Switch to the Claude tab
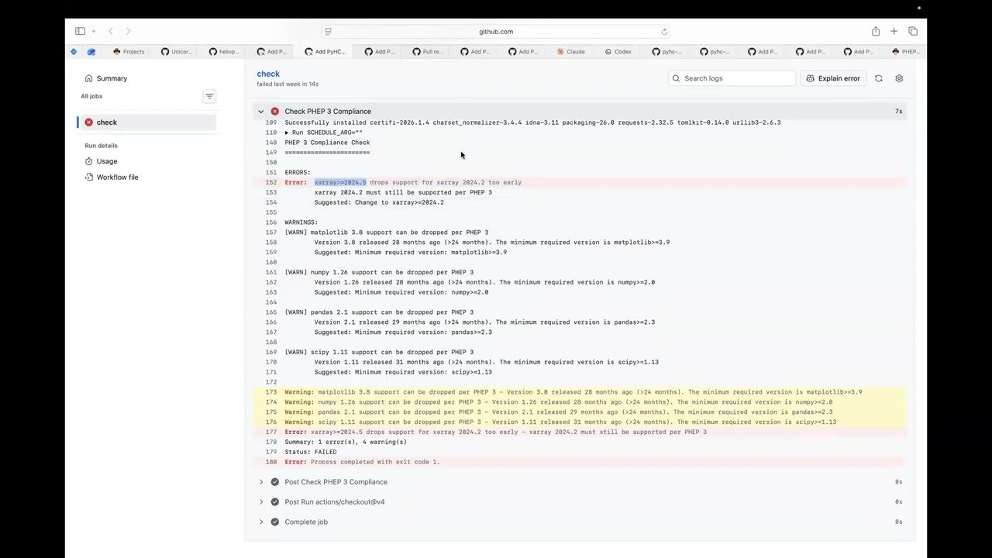Viewport: 992px width, 558px height. (571, 52)
